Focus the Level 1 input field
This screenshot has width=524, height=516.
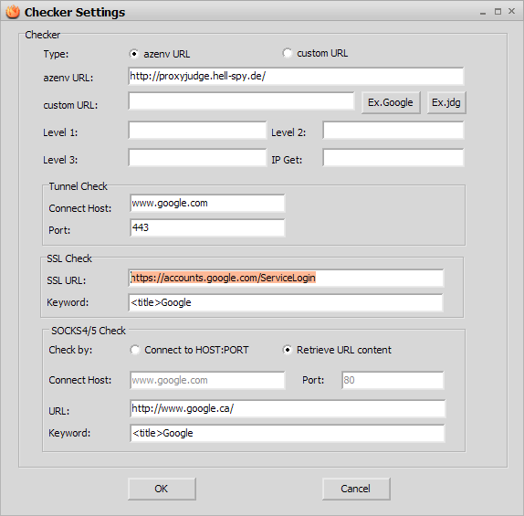click(197, 131)
